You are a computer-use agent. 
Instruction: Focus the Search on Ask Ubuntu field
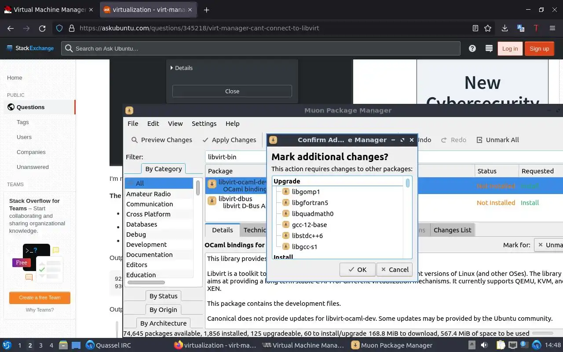260,48
